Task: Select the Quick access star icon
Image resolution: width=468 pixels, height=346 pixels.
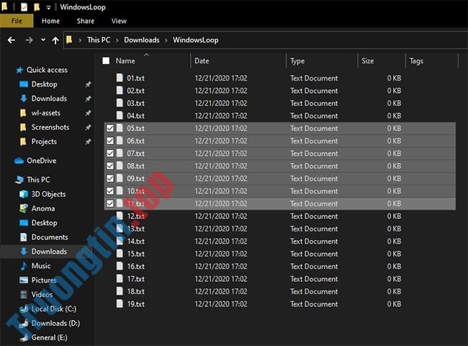Action: 19,70
